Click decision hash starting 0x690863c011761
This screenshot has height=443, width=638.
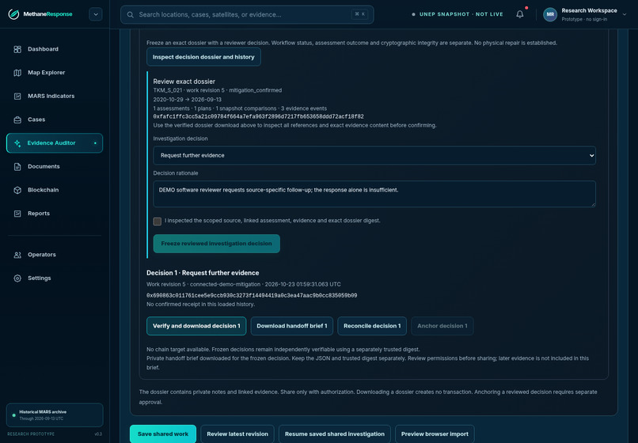pyautogui.click(x=252, y=295)
